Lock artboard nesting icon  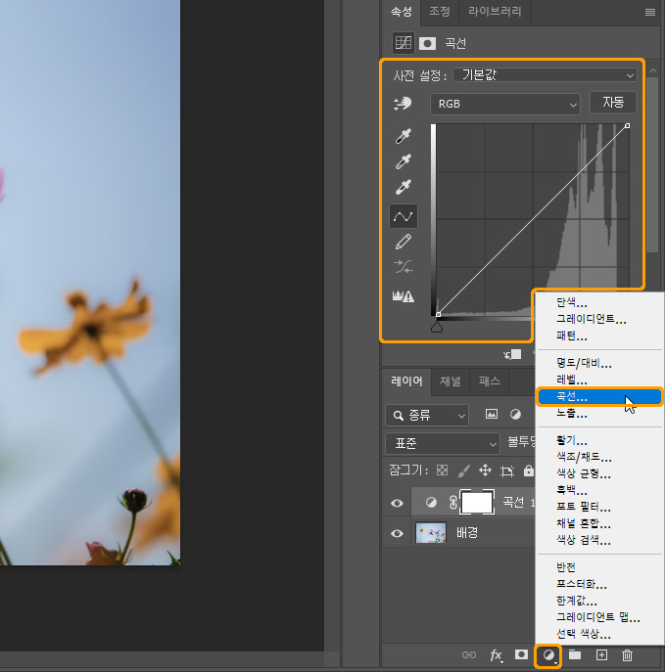(x=507, y=471)
